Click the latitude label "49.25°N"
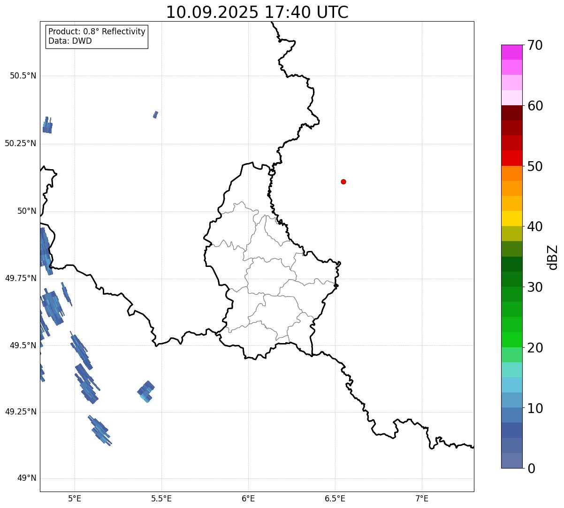The height and width of the screenshot is (508, 564). click(21, 412)
